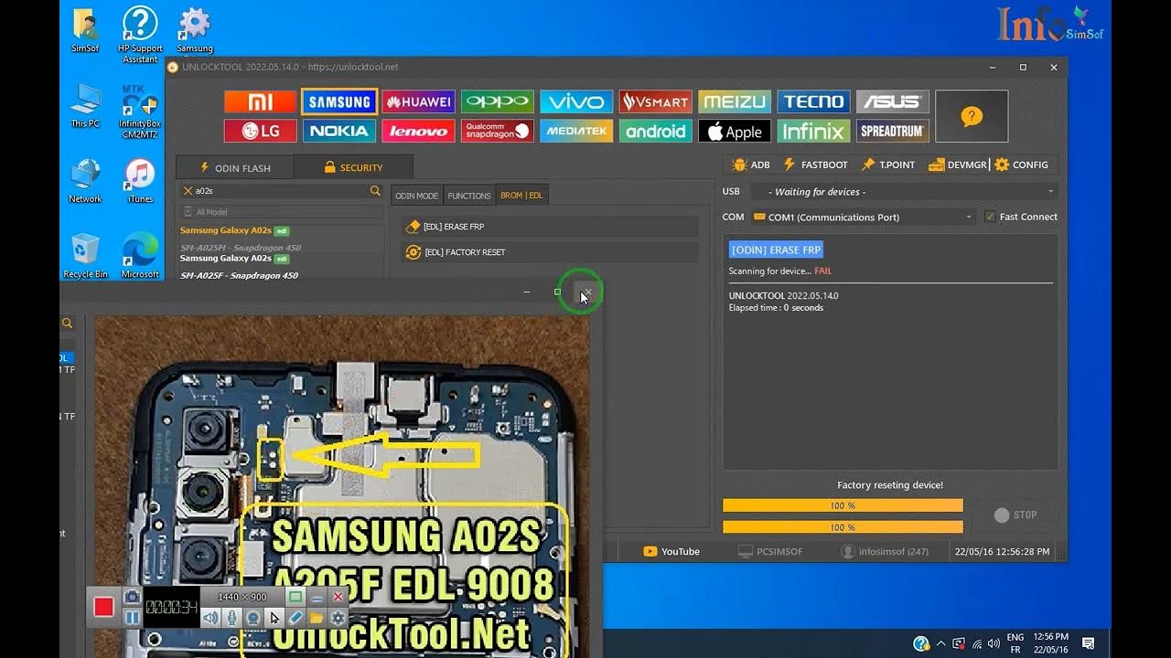Stop recording with the red square button
This screenshot has height=658, width=1171.
[103, 607]
